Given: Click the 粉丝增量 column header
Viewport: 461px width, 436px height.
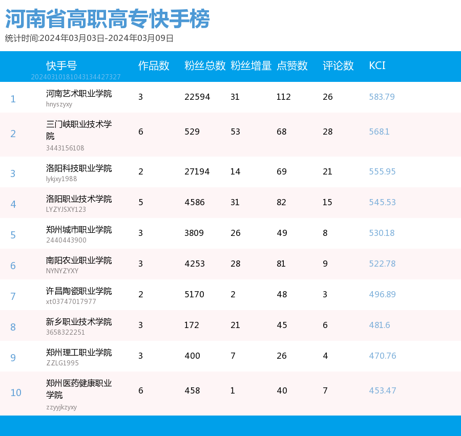Looking at the screenshot, I should point(251,66).
